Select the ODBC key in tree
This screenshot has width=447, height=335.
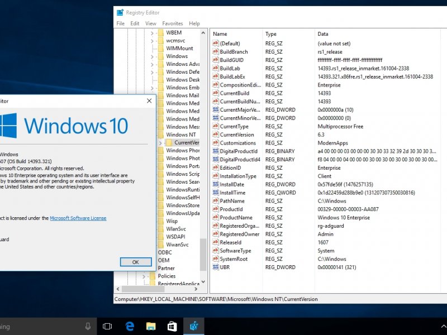(165, 252)
